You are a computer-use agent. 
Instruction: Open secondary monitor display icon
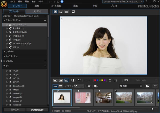[x=73, y=12]
